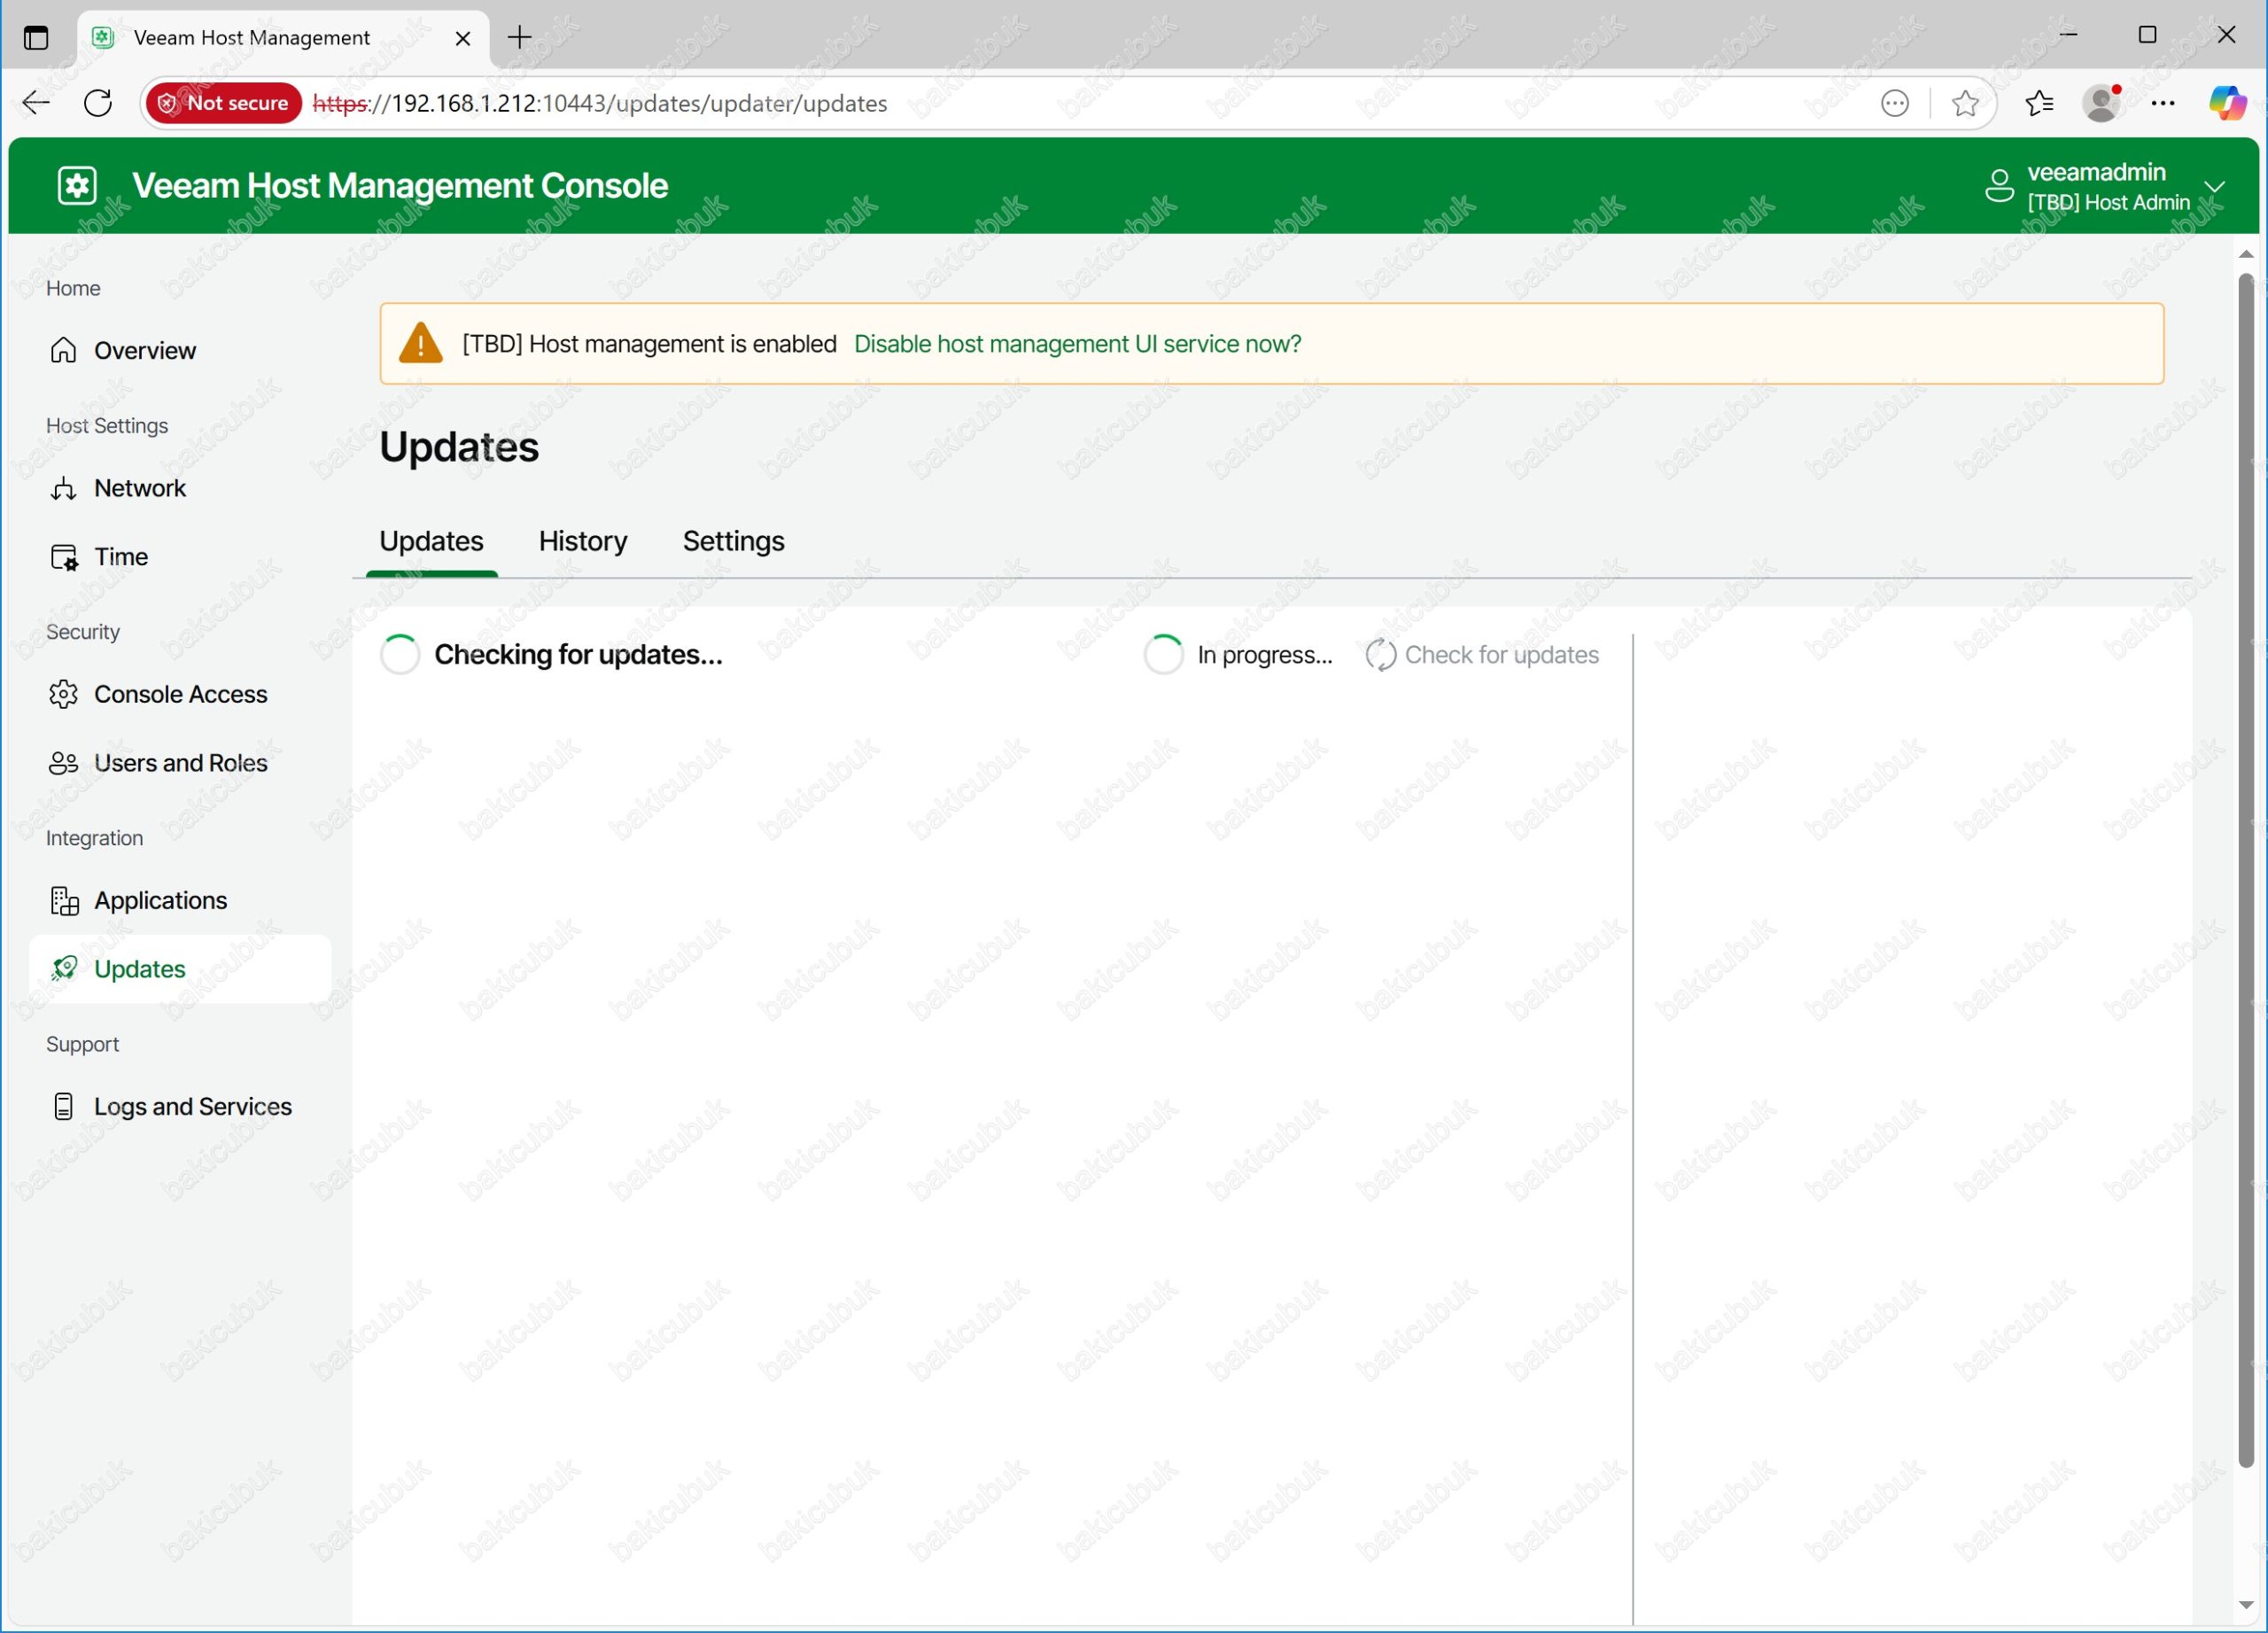This screenshot has width=2268, height=1633.
Task: Open Users and Roles people icon
Action: [63, 763]
